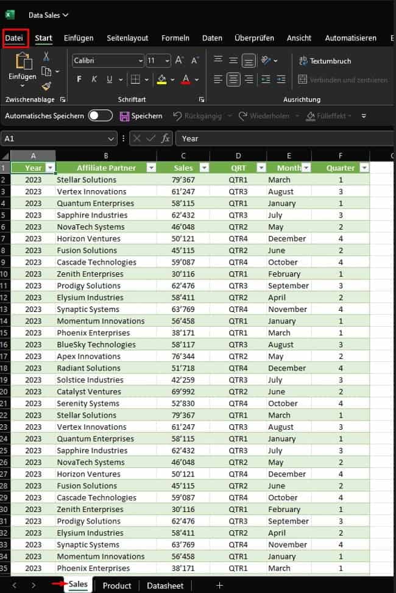Click the Speichern save button

coord(141,116)
